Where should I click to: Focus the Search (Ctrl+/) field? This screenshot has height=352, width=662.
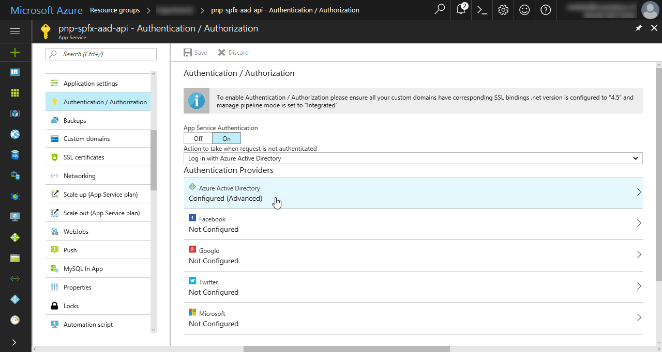[x=101, y=54]
